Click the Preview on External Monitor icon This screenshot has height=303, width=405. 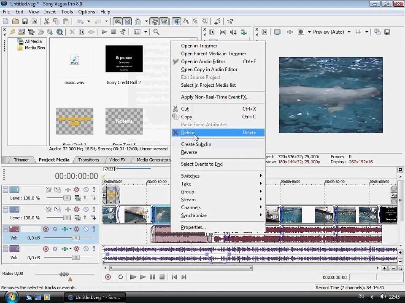277,32
